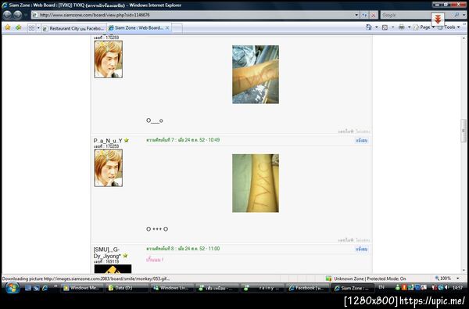Stop page loading with the red X button
Screen dimensions: 469x309
click(x=374, y=15)
